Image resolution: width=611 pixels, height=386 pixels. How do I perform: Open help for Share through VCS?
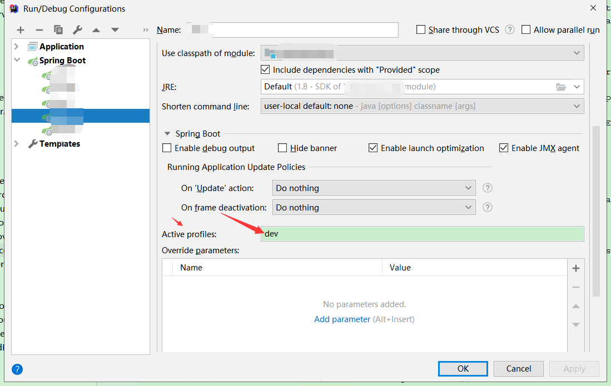(x=510, y=29)
